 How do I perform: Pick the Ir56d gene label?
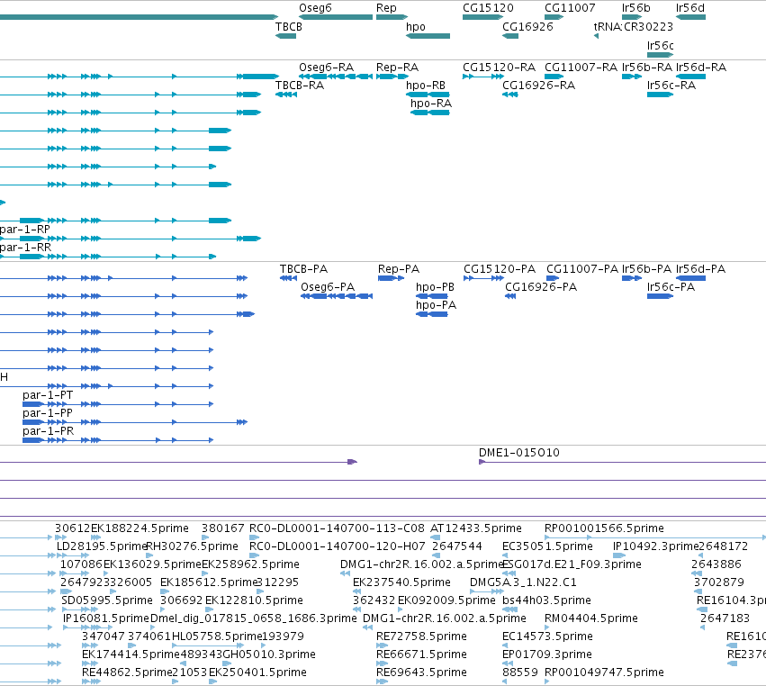tap(689, 8)
